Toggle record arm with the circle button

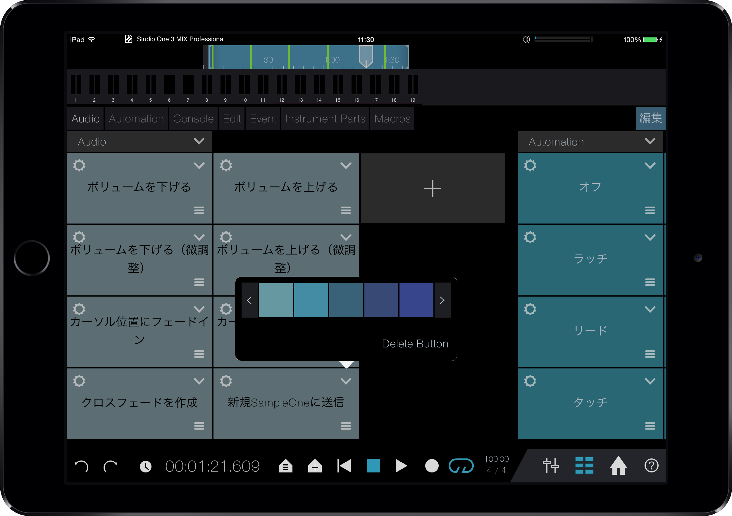tap(432, 466)
